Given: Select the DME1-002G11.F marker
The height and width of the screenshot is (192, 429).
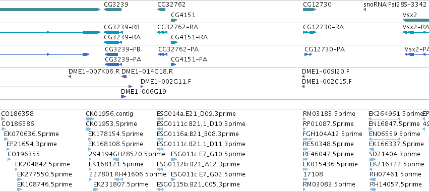Looking at the screenshot, I should (142, 87).
